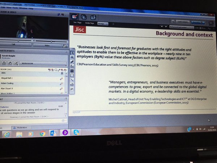Expand the Participants panel options menu
The height and width of the screenshot is (163, 217).
tap(66, 52)
